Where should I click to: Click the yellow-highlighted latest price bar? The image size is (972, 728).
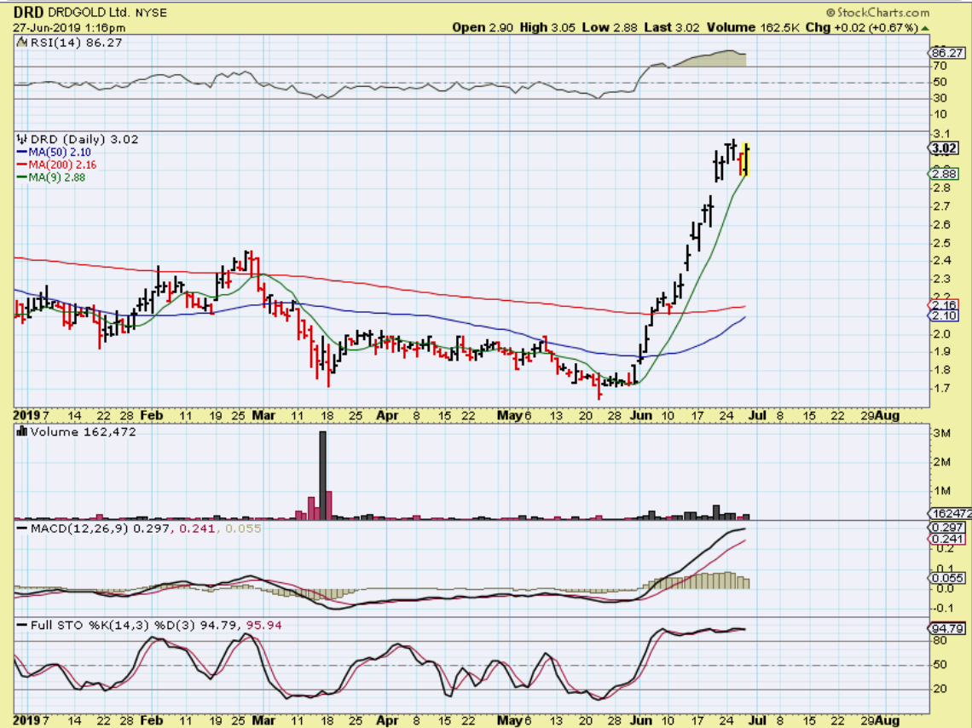coord(746,159)
